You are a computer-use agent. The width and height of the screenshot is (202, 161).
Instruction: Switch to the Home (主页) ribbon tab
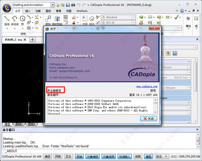[x=18, y=11]
